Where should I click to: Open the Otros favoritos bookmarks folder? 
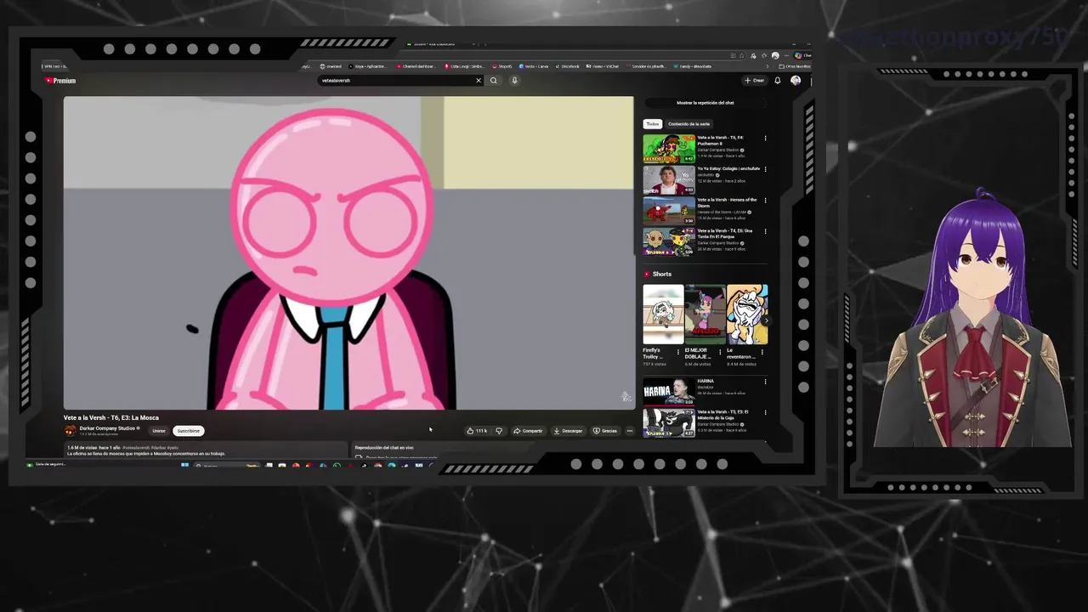(794, 66)
